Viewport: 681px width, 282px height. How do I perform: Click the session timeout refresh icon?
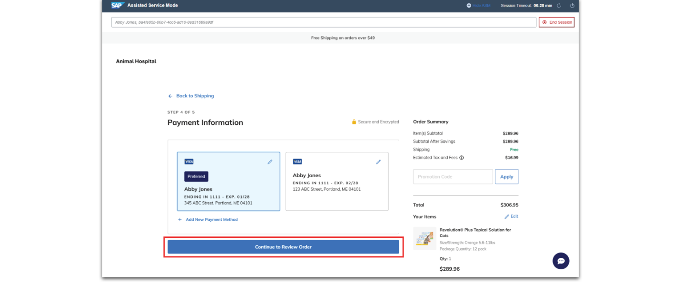pos(559,6)
